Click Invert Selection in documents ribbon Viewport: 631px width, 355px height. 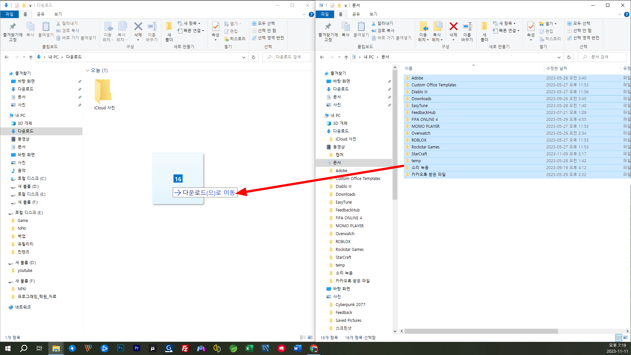[x=586, y=38]
